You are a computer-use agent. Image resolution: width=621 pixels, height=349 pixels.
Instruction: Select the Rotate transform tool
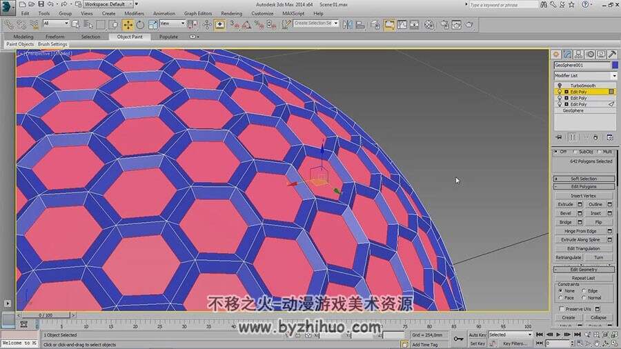(140, 25)
